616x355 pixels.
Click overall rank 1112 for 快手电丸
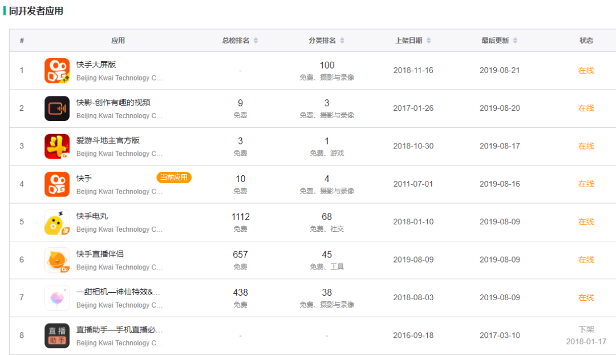point(241,217)
